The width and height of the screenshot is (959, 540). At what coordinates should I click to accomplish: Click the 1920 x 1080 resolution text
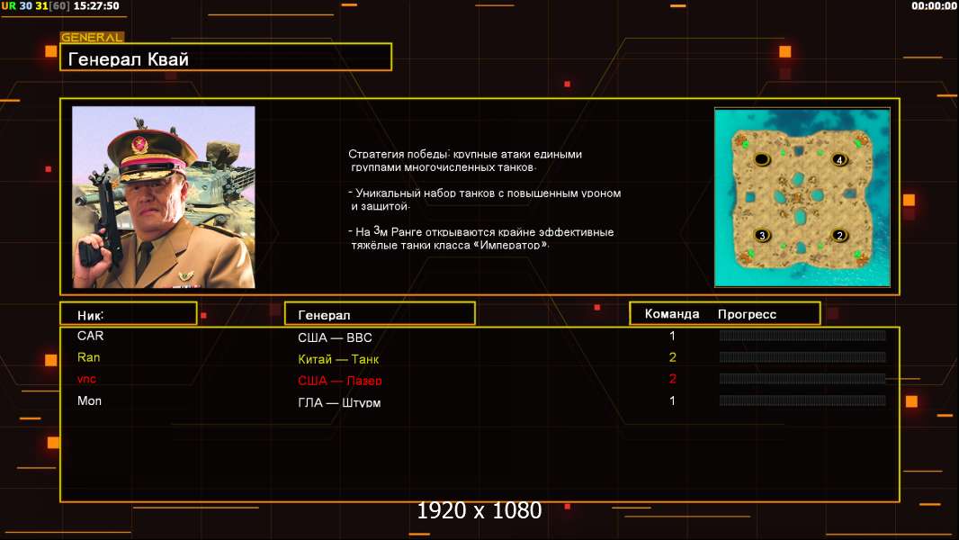pyautogui.click(x=479, y=510)
